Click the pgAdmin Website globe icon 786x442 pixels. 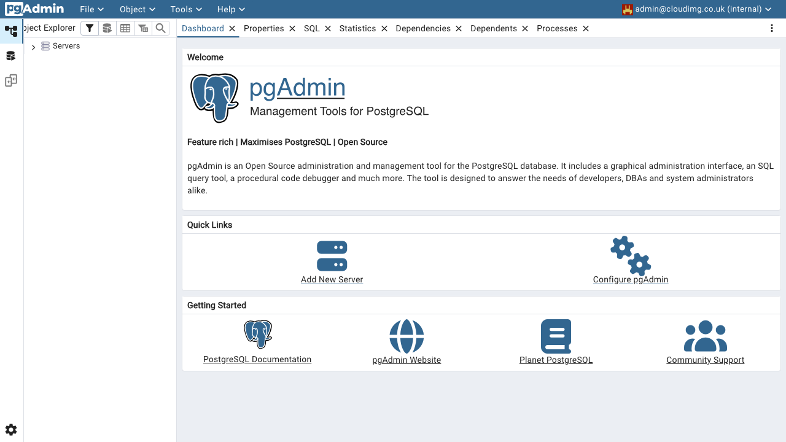407,336
